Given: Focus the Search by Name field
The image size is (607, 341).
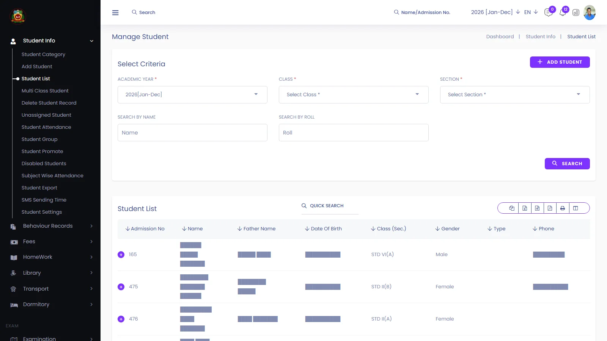Looking at the screenshot, I should tap(192, 133).
